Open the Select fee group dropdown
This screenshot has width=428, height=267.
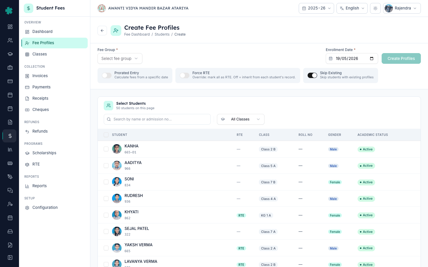pyautogui.click(x=120, y=58)
